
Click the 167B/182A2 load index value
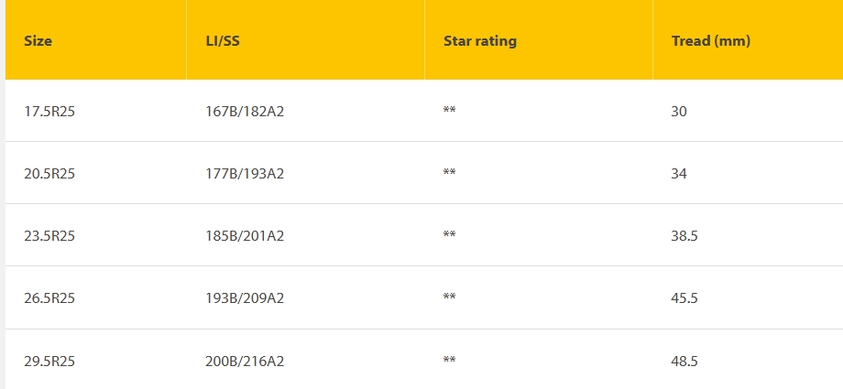245,112
